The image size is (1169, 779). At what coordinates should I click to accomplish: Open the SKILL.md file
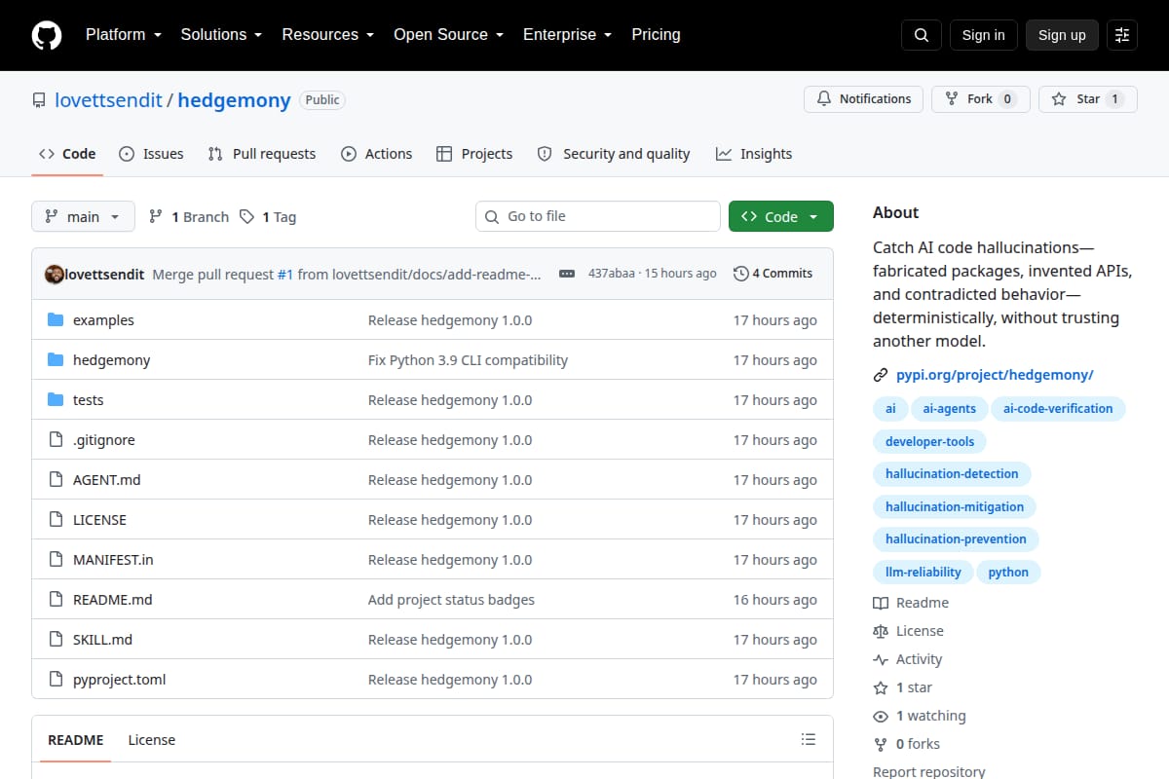click(x=102, y=640)
